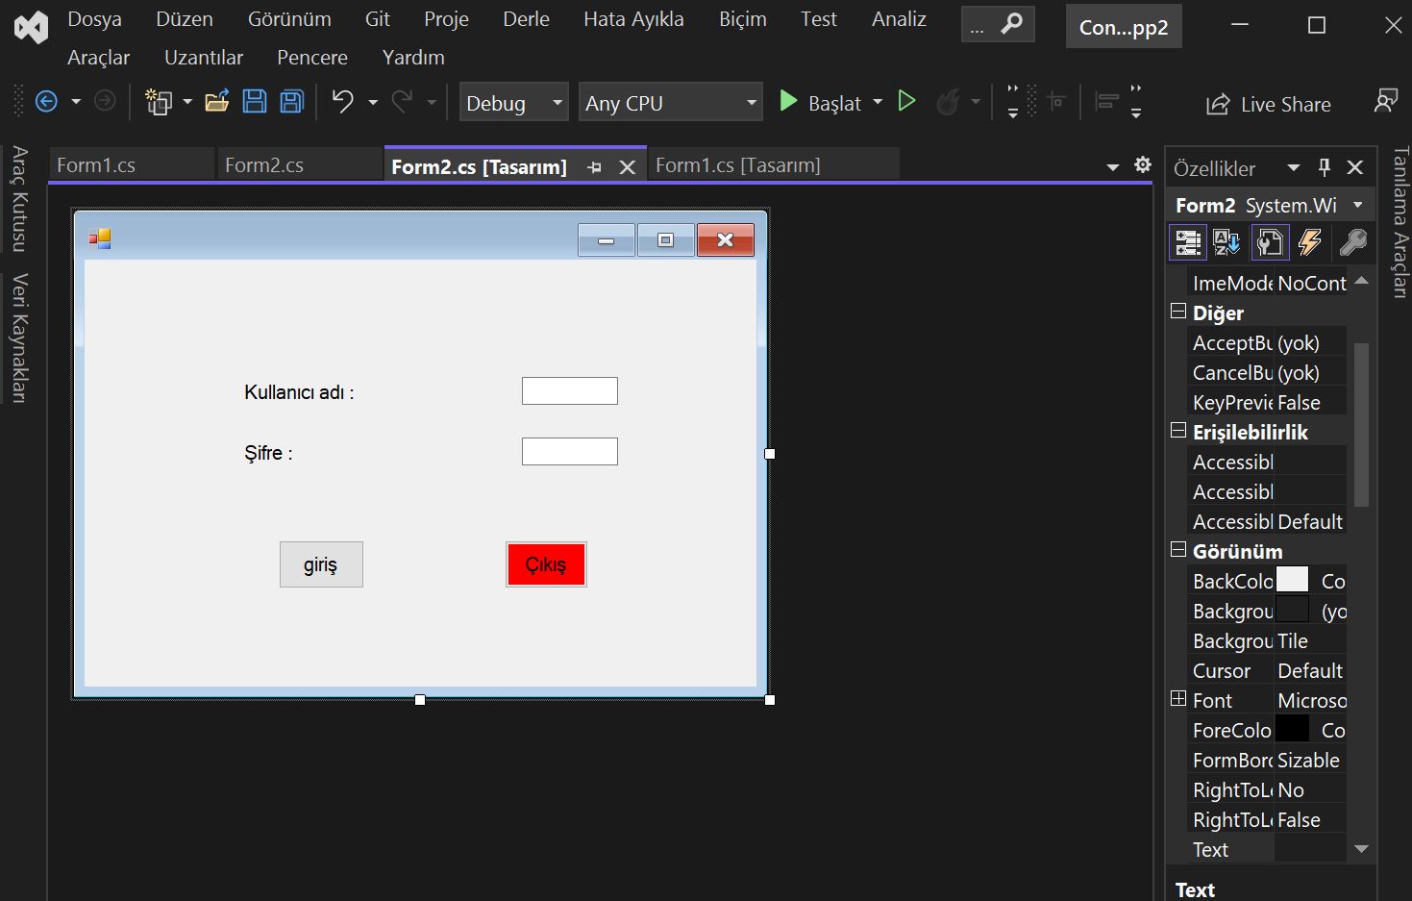This screenshot has width=1412, height=901.
Task: Pin the Form2.cs [Tasarım] tab
Action: [594, 167]
